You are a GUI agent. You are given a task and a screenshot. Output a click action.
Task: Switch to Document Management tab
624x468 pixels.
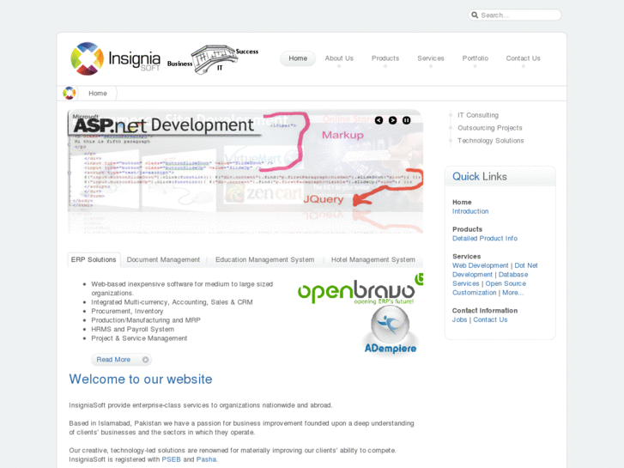click(x=163, y=259)
